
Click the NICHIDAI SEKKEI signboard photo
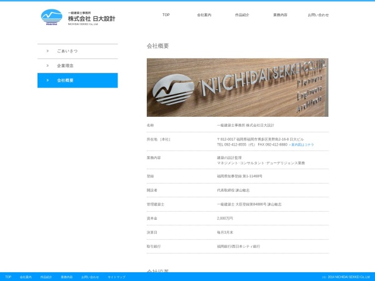(x=237, y=87)
